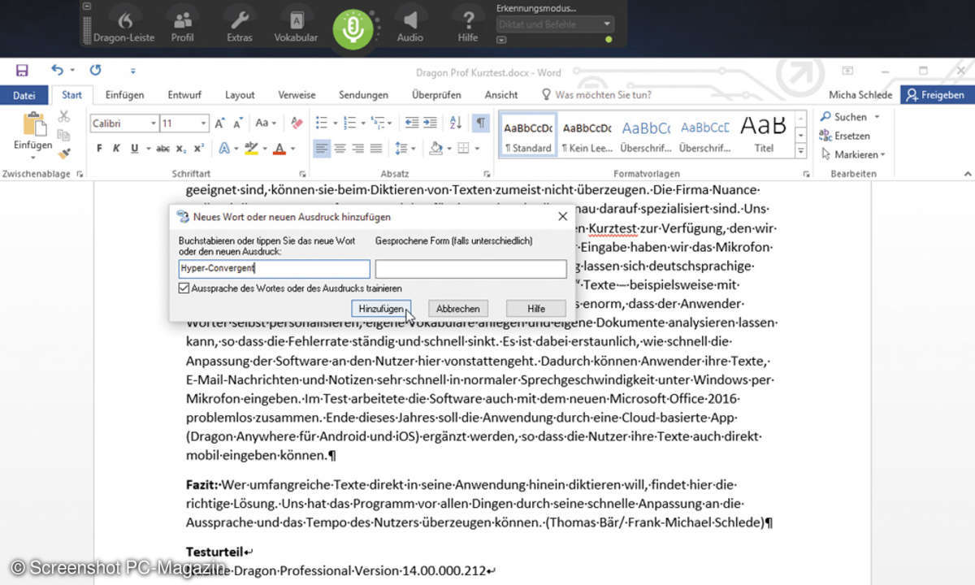Viewport: 975px width, 585px height.
Task: Open the Datei tab
Action: [24, 95]
